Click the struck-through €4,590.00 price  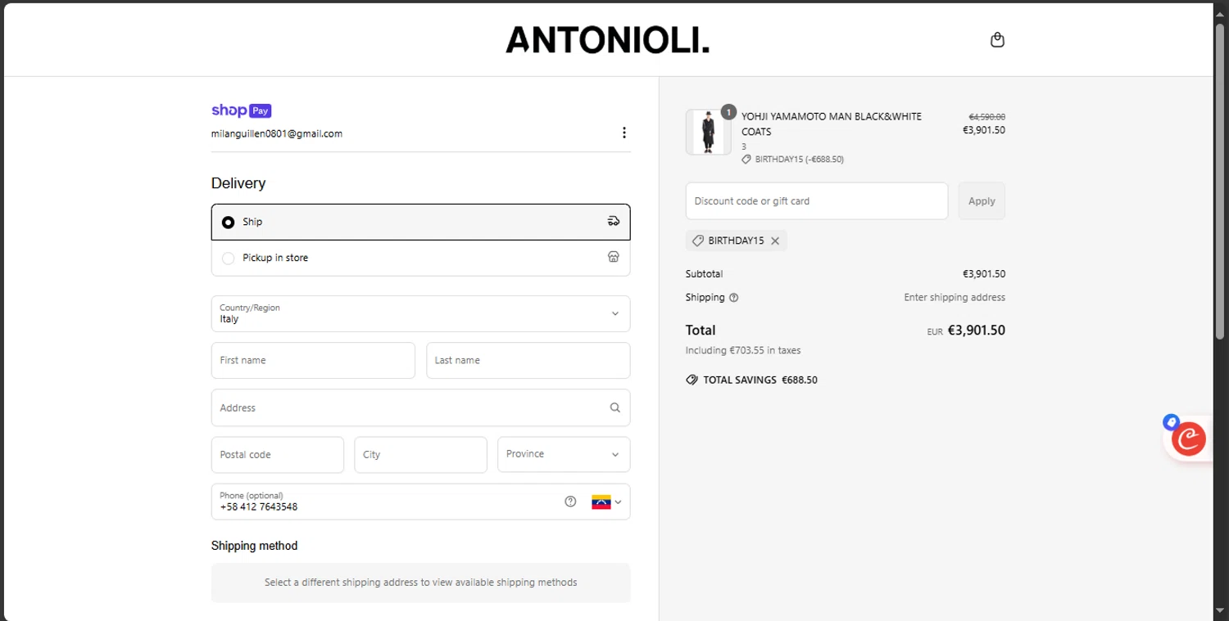987,117
